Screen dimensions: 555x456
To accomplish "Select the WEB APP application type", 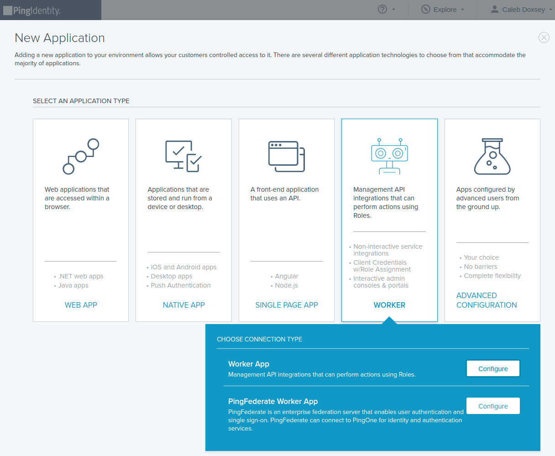I will click(81, 305).
